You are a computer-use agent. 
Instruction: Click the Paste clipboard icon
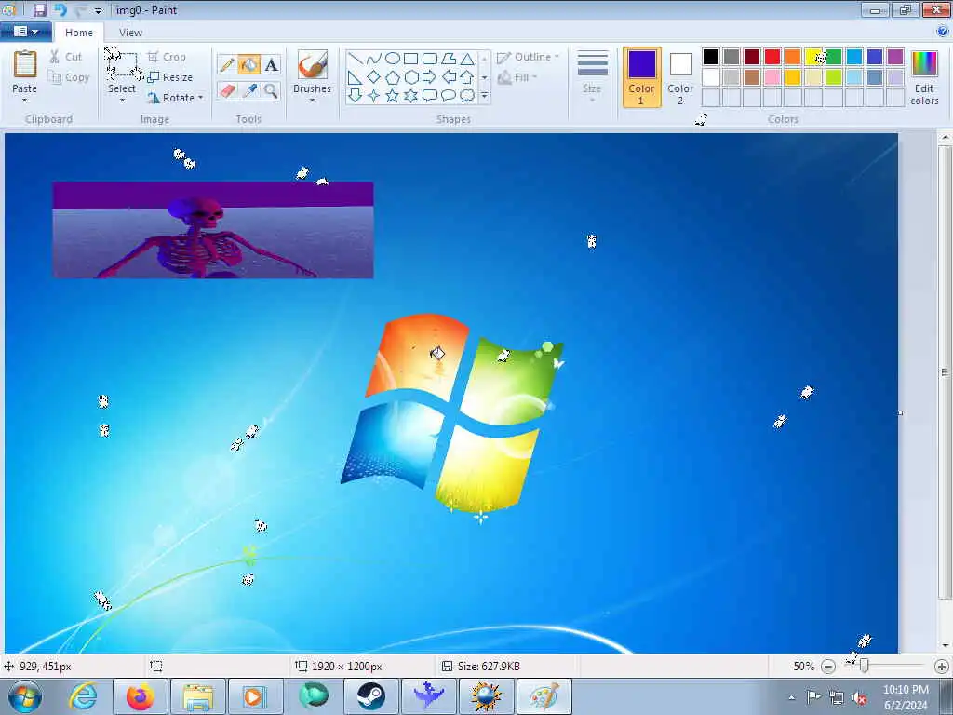tap(25, 64)
